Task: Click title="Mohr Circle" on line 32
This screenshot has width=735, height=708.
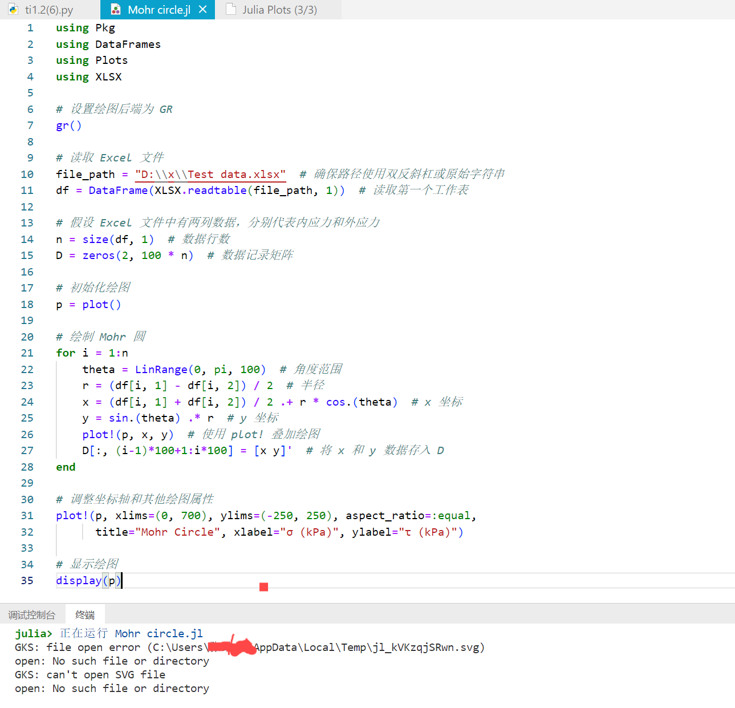Action: [158, 532]
